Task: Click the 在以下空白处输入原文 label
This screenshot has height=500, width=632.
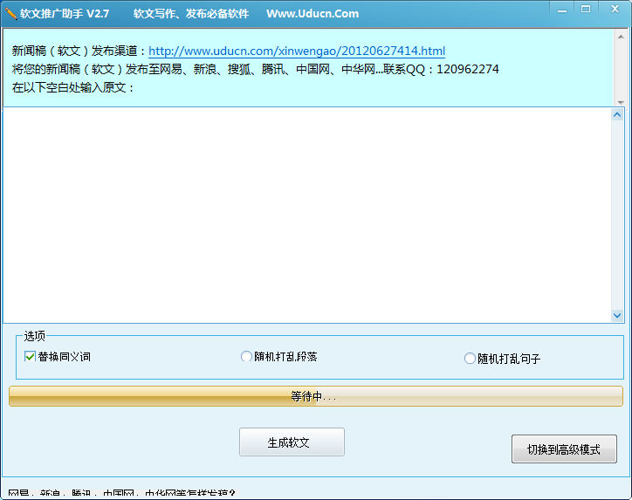Action: (73, 87)
